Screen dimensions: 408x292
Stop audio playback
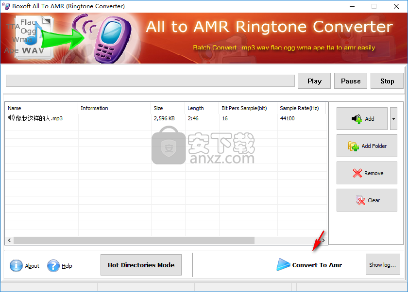coord(387,81)
